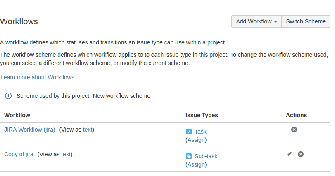Viewport: 335px width, 176px height.
Task: Click the Sub-task issue type icon
Action: (189, 156)
